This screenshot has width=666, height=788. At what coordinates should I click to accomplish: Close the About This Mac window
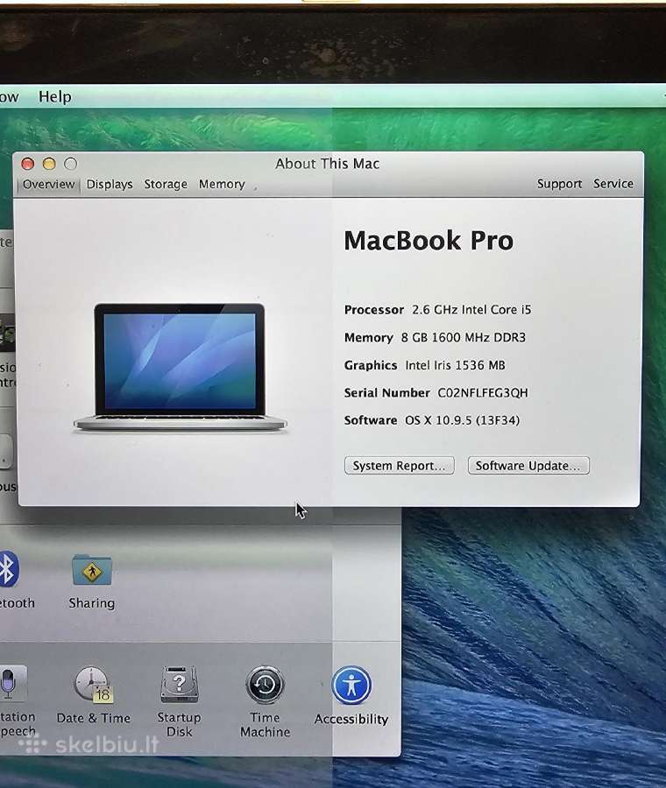click(x=28, y=164)
